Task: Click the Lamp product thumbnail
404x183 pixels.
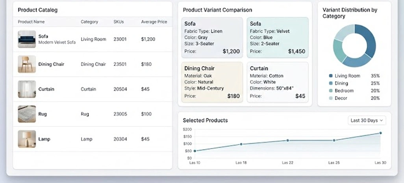Action: pos(27,139)
